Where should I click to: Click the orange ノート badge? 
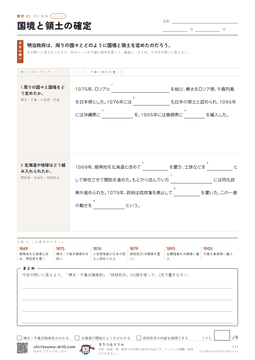[x=58, y=16]
